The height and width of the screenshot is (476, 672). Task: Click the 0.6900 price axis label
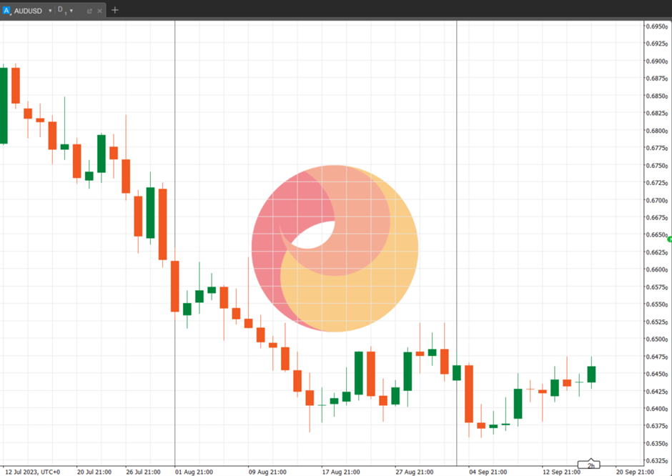click(657, 61)
